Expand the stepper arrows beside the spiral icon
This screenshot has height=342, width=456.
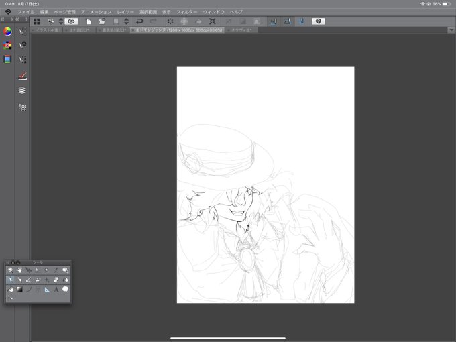click(x=61, y=21)
